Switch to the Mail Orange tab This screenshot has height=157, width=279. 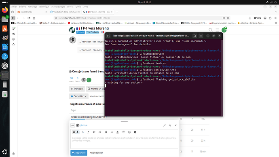pos(32,12)
